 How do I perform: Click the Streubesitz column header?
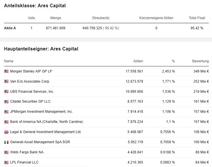[100, 18]
